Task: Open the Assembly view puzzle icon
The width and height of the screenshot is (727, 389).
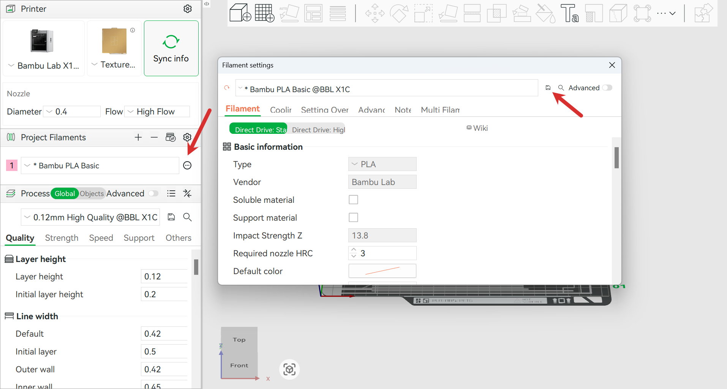Action: tap(703, 13)
